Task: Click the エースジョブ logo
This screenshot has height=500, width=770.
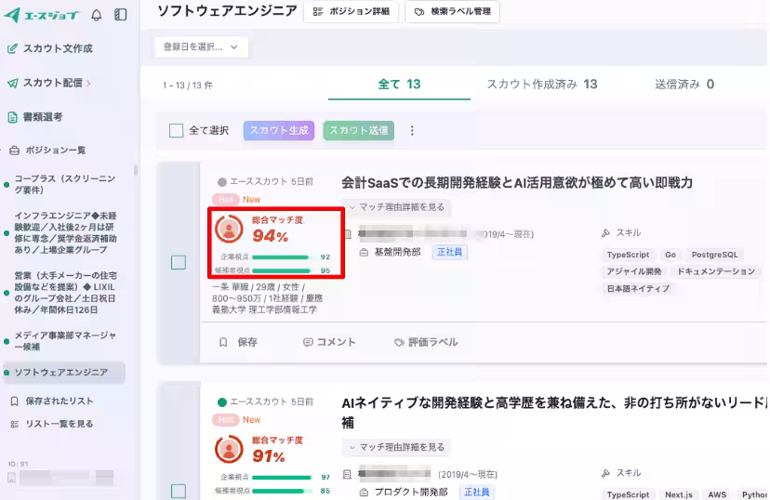Action: [41, 15]
